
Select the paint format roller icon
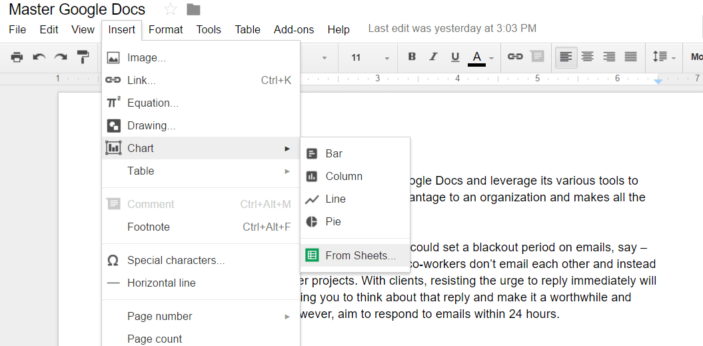click(x=83, y=57)
